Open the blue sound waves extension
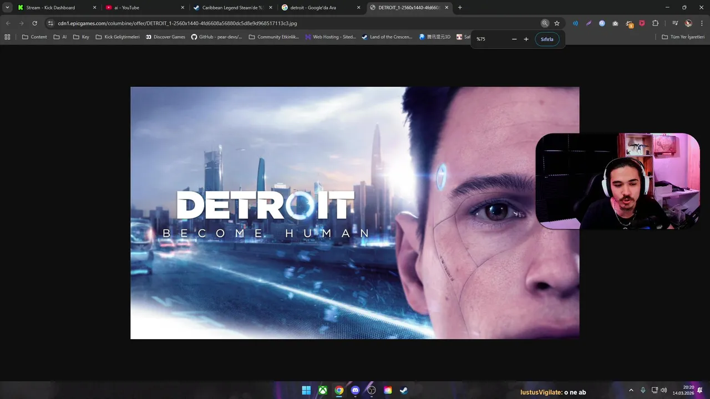This screenshot has width=710, height=399. (575, 23)
